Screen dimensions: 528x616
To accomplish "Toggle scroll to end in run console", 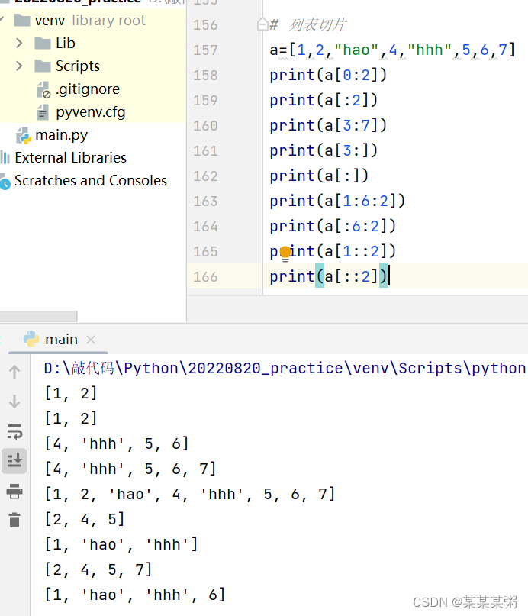I will pyautogui.click(x=14, y=460).
